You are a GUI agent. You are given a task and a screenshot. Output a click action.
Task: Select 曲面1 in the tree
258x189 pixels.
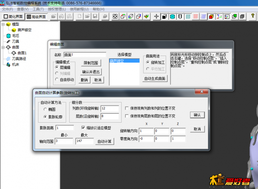tap(22, 53)
